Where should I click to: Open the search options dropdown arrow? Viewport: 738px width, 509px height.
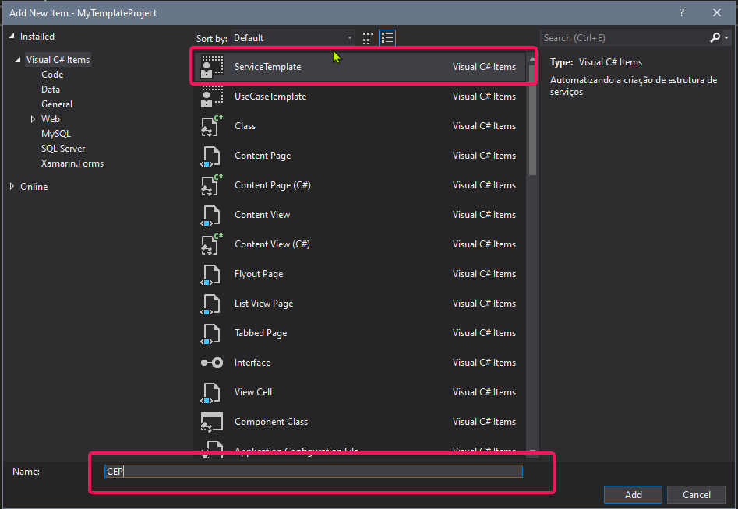(726, 38)
